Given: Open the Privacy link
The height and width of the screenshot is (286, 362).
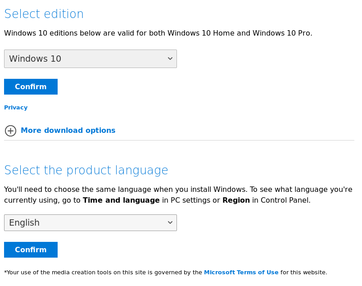Looking at the screenshot, I should pos(16,108).
